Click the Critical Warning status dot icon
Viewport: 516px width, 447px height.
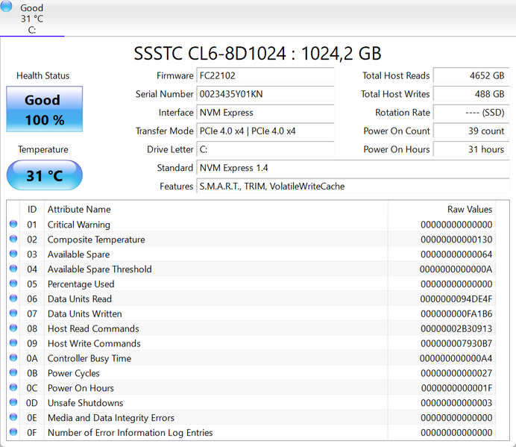point(13,225)
